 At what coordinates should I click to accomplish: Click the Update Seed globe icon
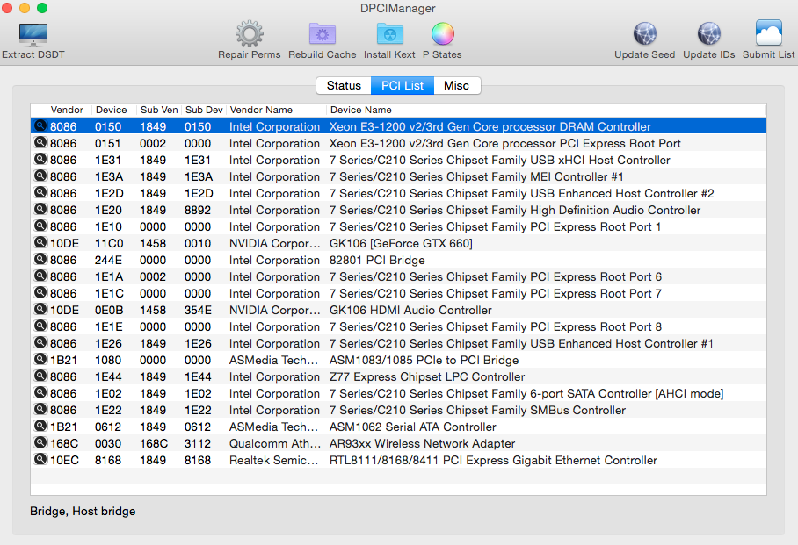645,34
